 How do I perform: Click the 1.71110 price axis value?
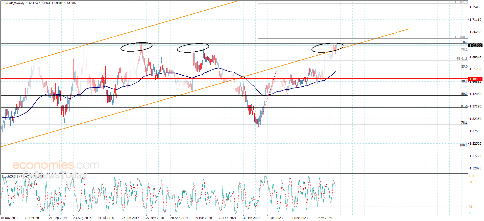(475, 20)
